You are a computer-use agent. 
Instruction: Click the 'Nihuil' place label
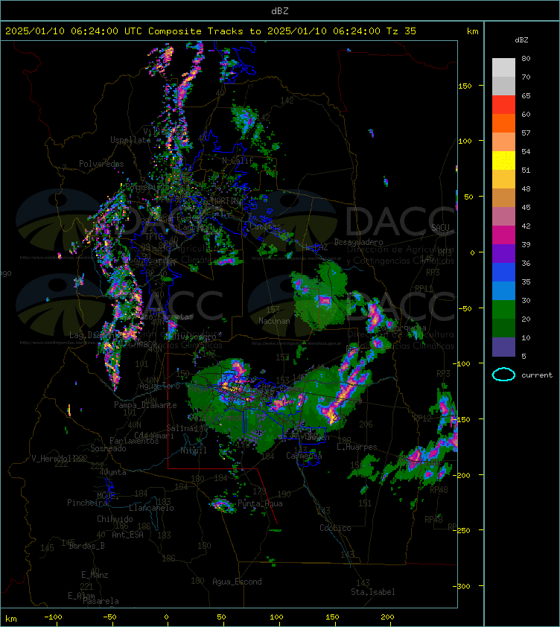click(x=194, y=451)
